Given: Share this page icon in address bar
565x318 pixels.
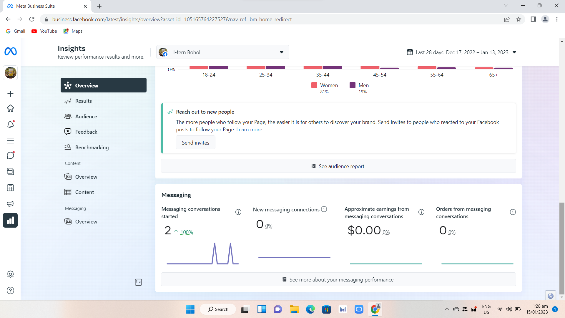Looking at the screenshot, I should (507, 19).
